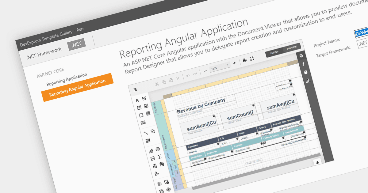Switch to the DESIGN tab
The height and width of the screenshot is (193, 368).
tap(274, 52)
